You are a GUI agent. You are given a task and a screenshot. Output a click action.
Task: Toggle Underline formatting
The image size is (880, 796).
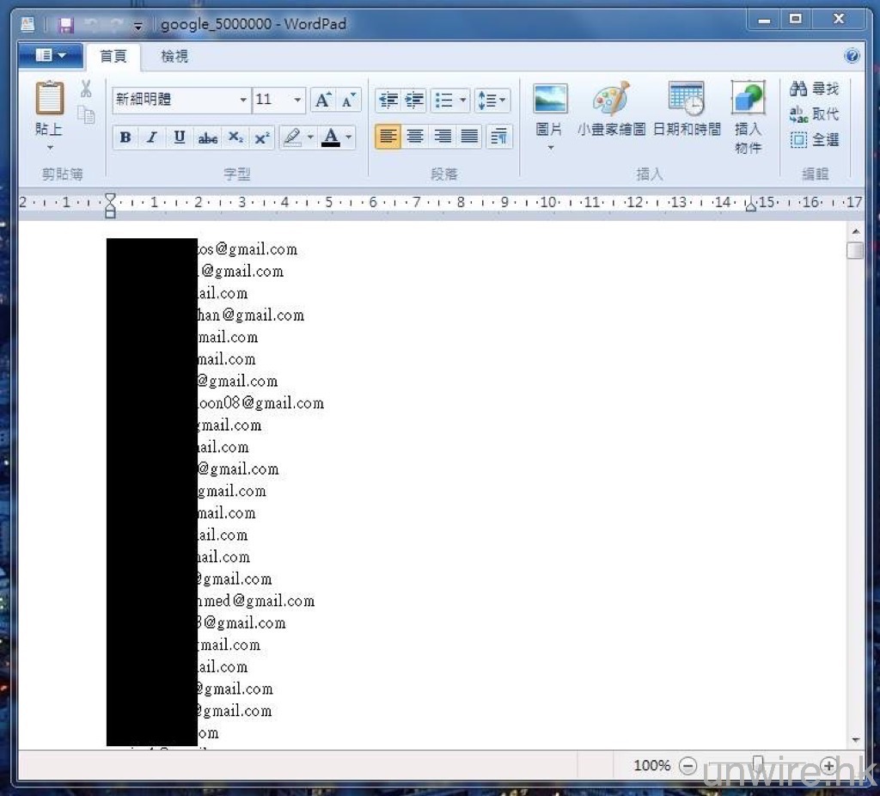[x=179, y=138]
